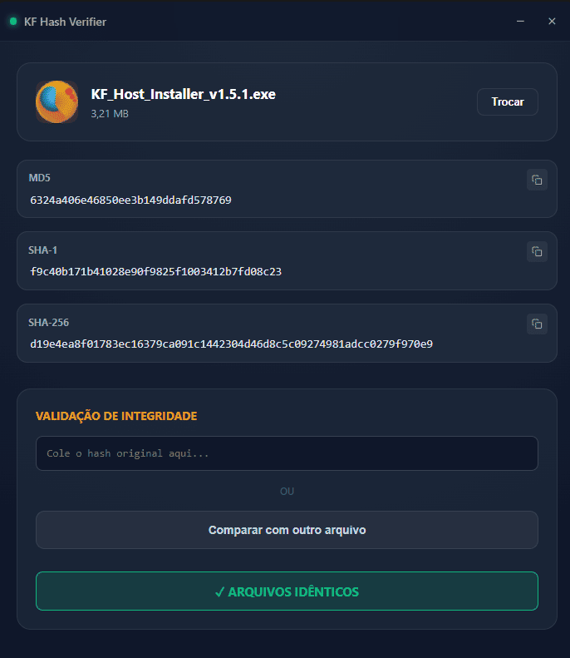Minimize the KF Hash Verifier window

tap(520, 22)
